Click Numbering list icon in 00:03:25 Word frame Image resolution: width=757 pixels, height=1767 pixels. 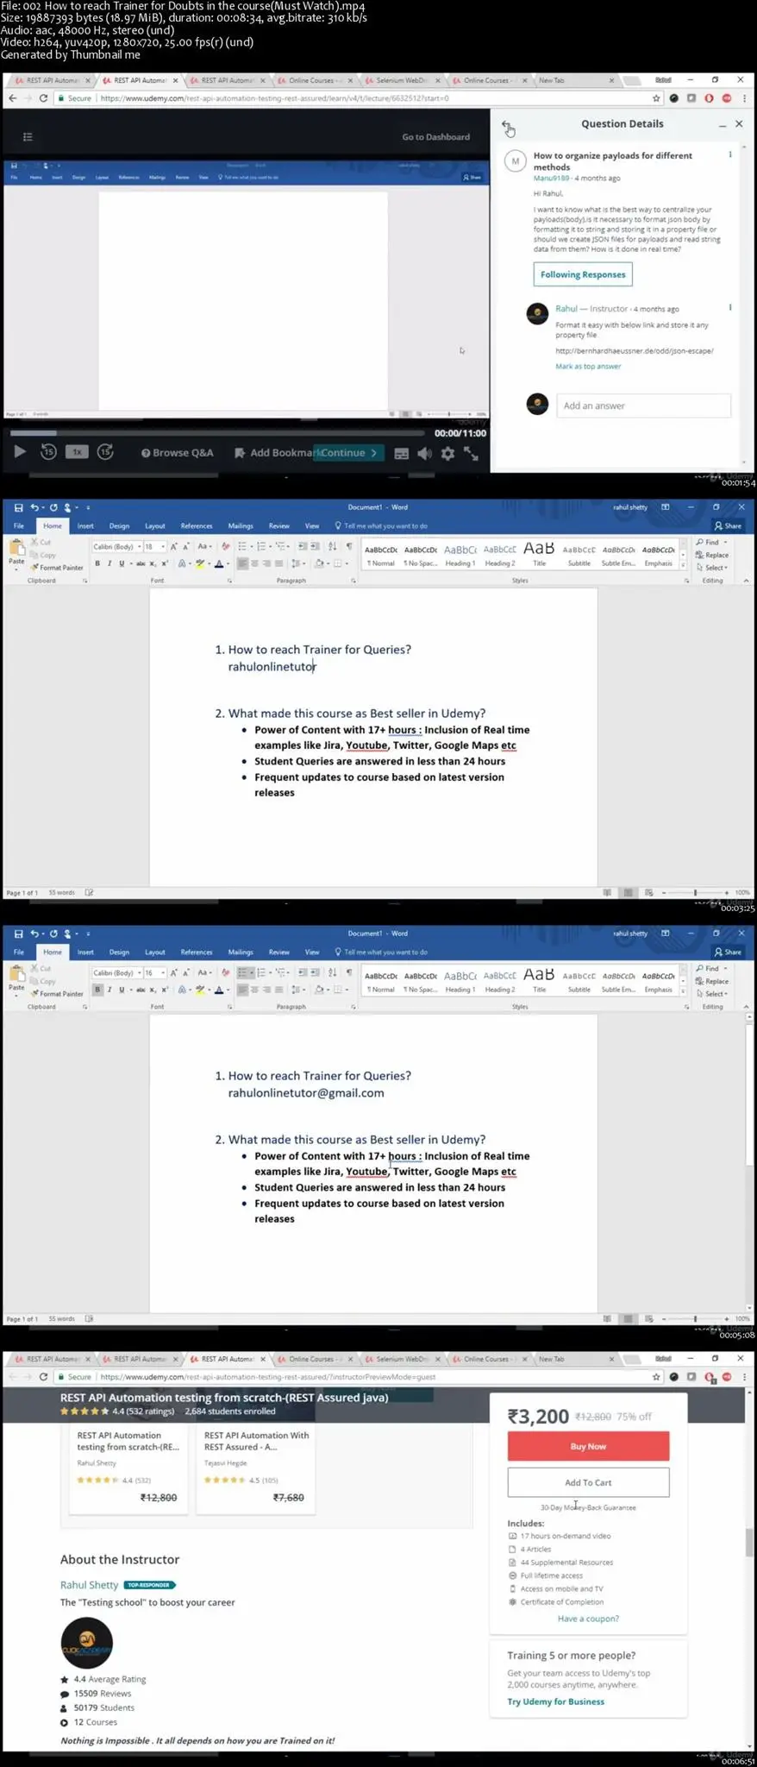[x=261, y=546]
